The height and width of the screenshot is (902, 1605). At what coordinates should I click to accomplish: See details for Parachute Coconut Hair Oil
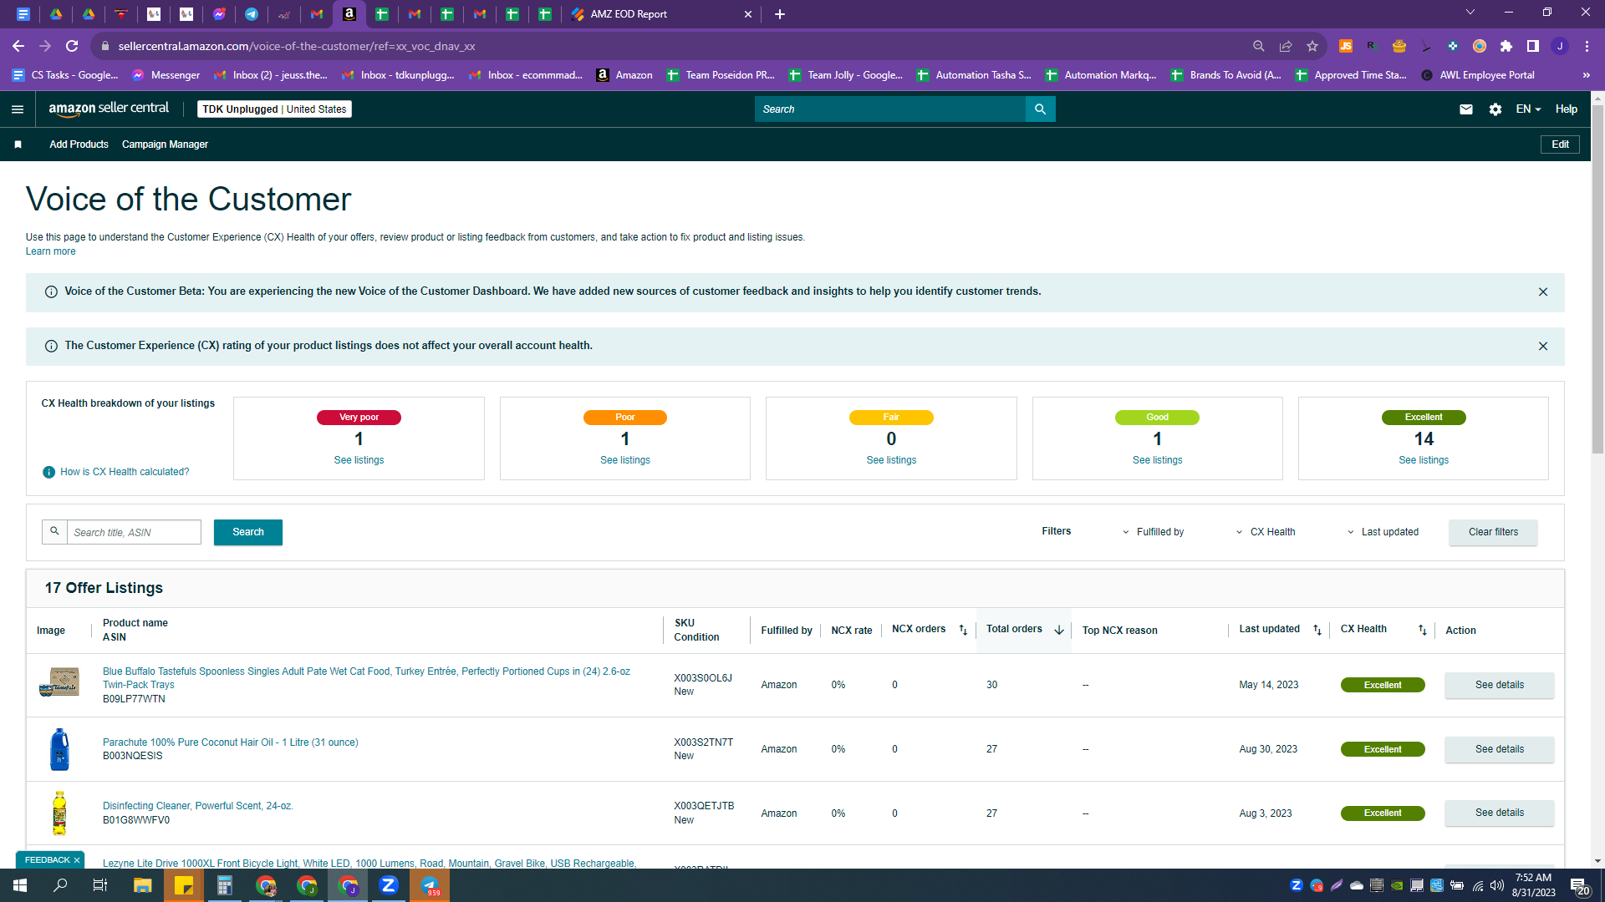click(1500, 750)
